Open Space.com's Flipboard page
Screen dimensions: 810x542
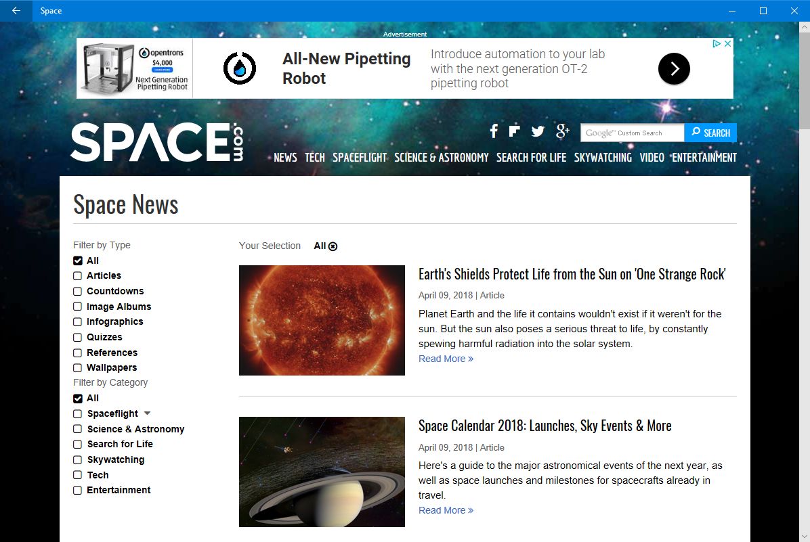pos(515,131)
